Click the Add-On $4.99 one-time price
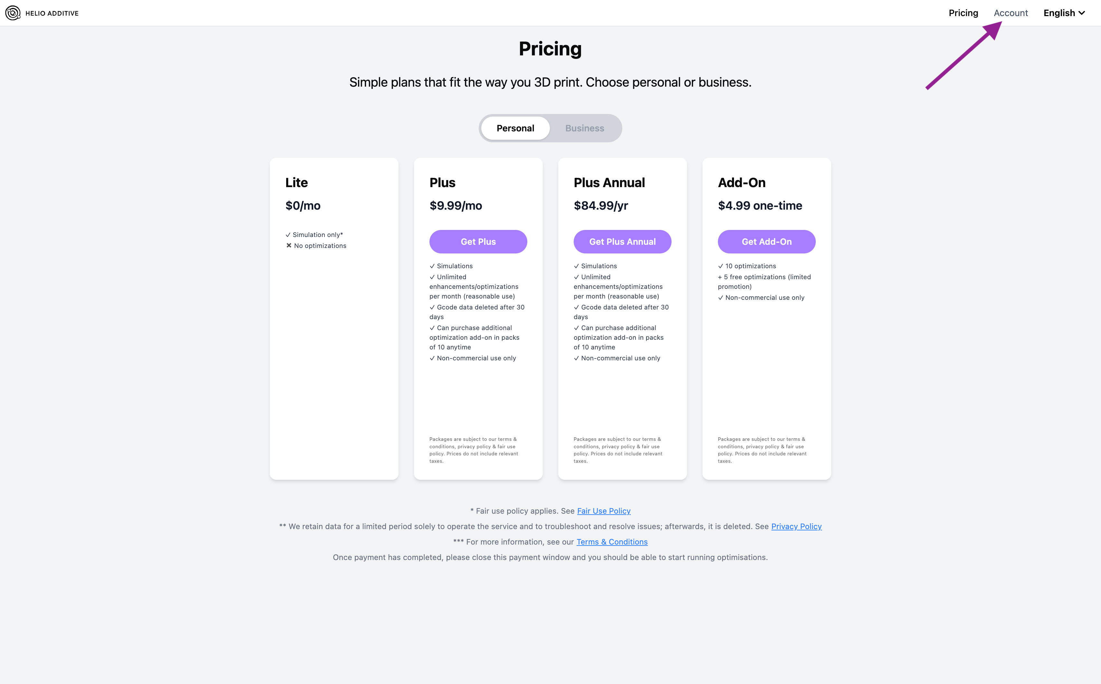 [760, 206]
